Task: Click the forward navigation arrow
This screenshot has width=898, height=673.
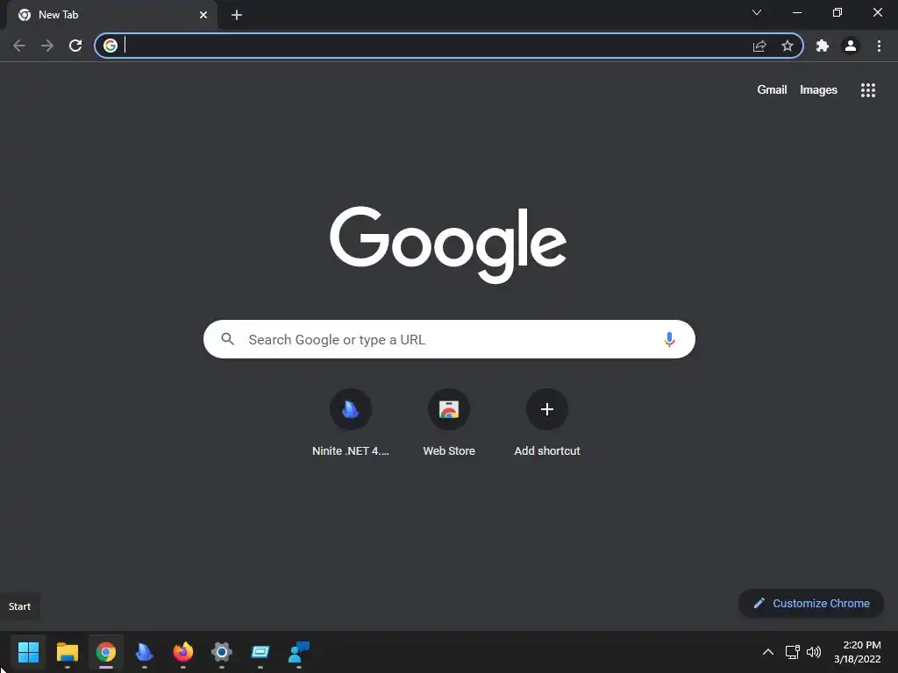Action: [47, 46]
